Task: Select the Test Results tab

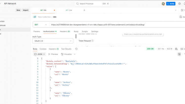Action: 66,49
